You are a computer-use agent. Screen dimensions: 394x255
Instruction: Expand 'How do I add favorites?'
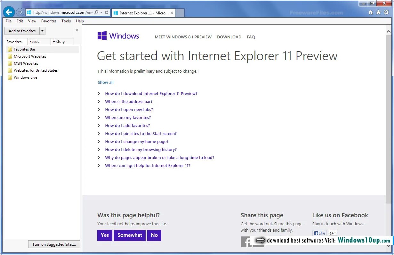pyautogui.click(x=127, y=126)
